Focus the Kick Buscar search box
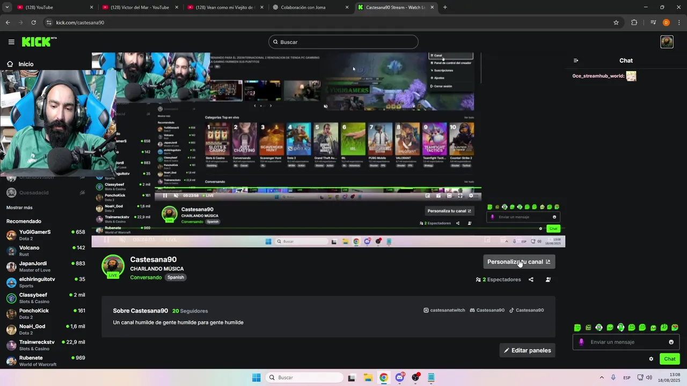687x386 pixels. [x=343, y=42]
